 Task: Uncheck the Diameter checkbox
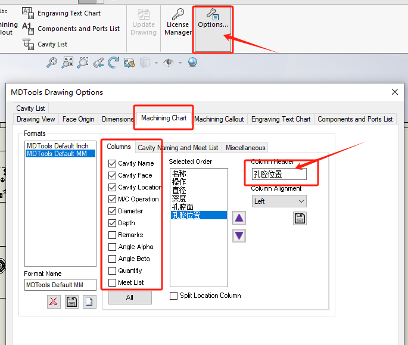[112, 211]
